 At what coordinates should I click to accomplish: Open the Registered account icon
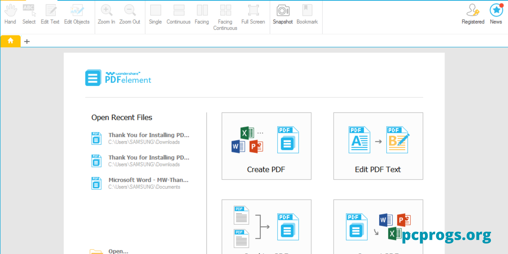point(473,15)
